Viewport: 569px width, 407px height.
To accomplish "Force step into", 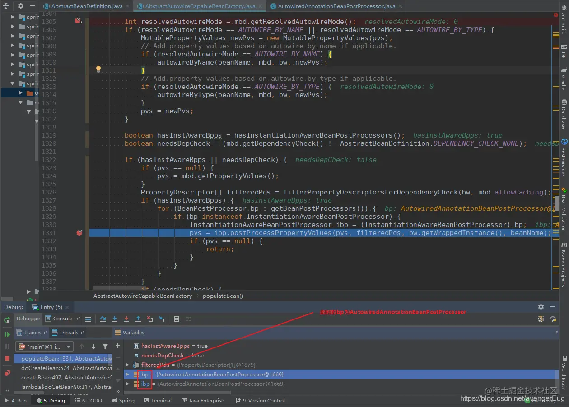I will [x=126, y=319].
